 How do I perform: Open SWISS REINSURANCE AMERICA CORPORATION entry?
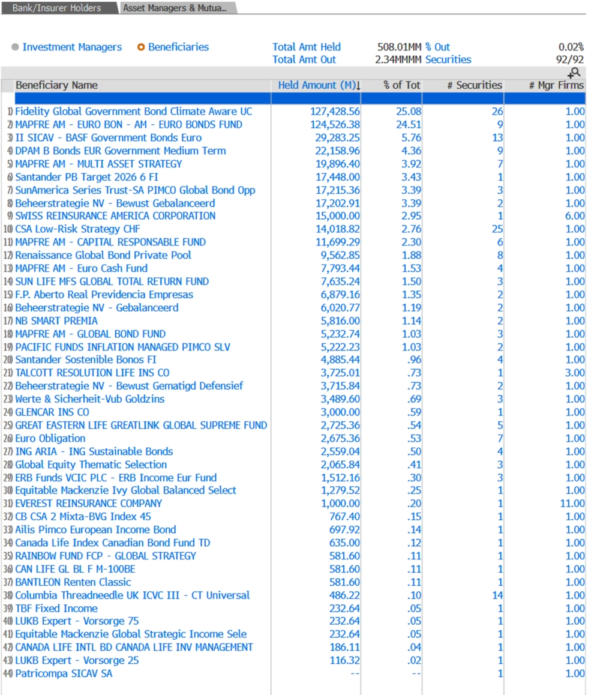pos(115,216)
